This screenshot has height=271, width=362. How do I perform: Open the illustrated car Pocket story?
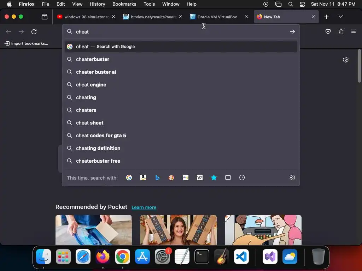(x=263, y=230)
